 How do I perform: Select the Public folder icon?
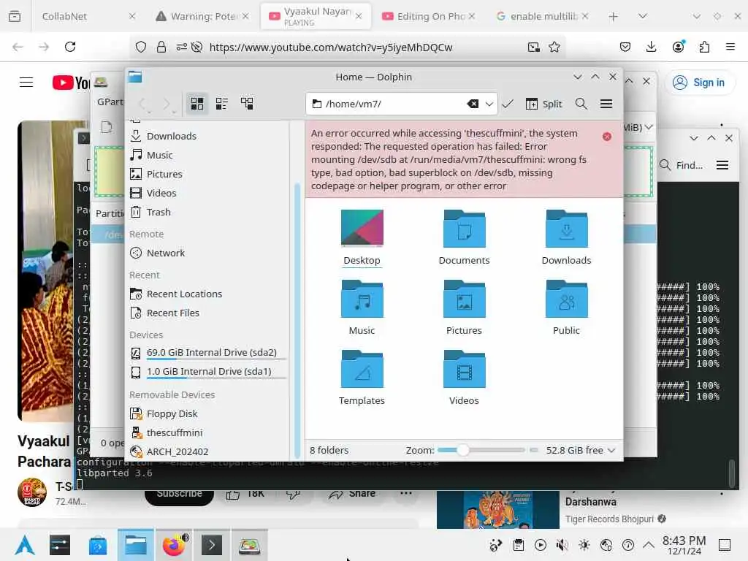coord(566,308)
